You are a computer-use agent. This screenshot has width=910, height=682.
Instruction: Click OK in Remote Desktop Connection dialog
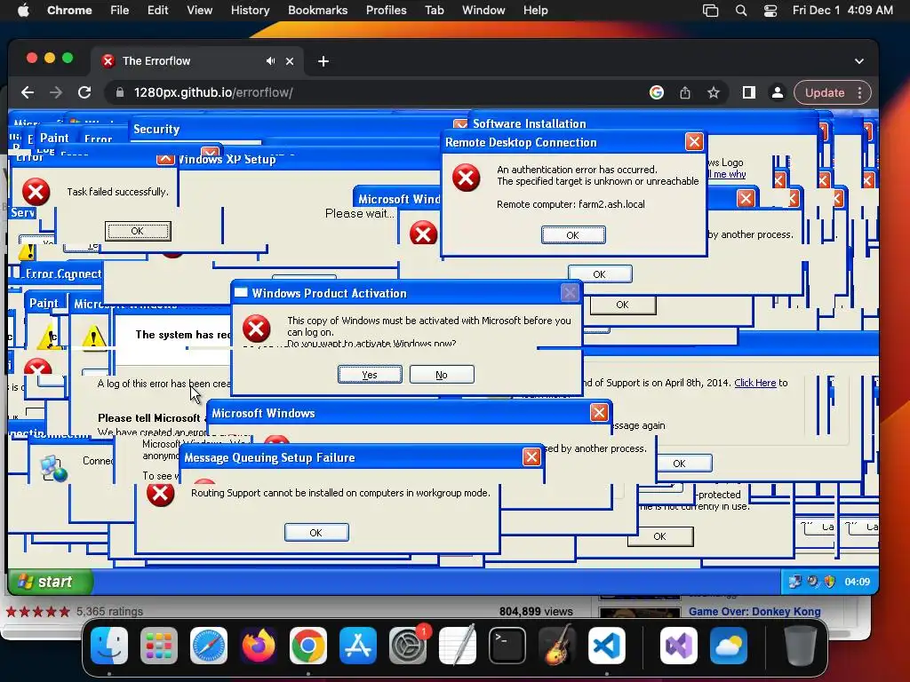(573, 234)
